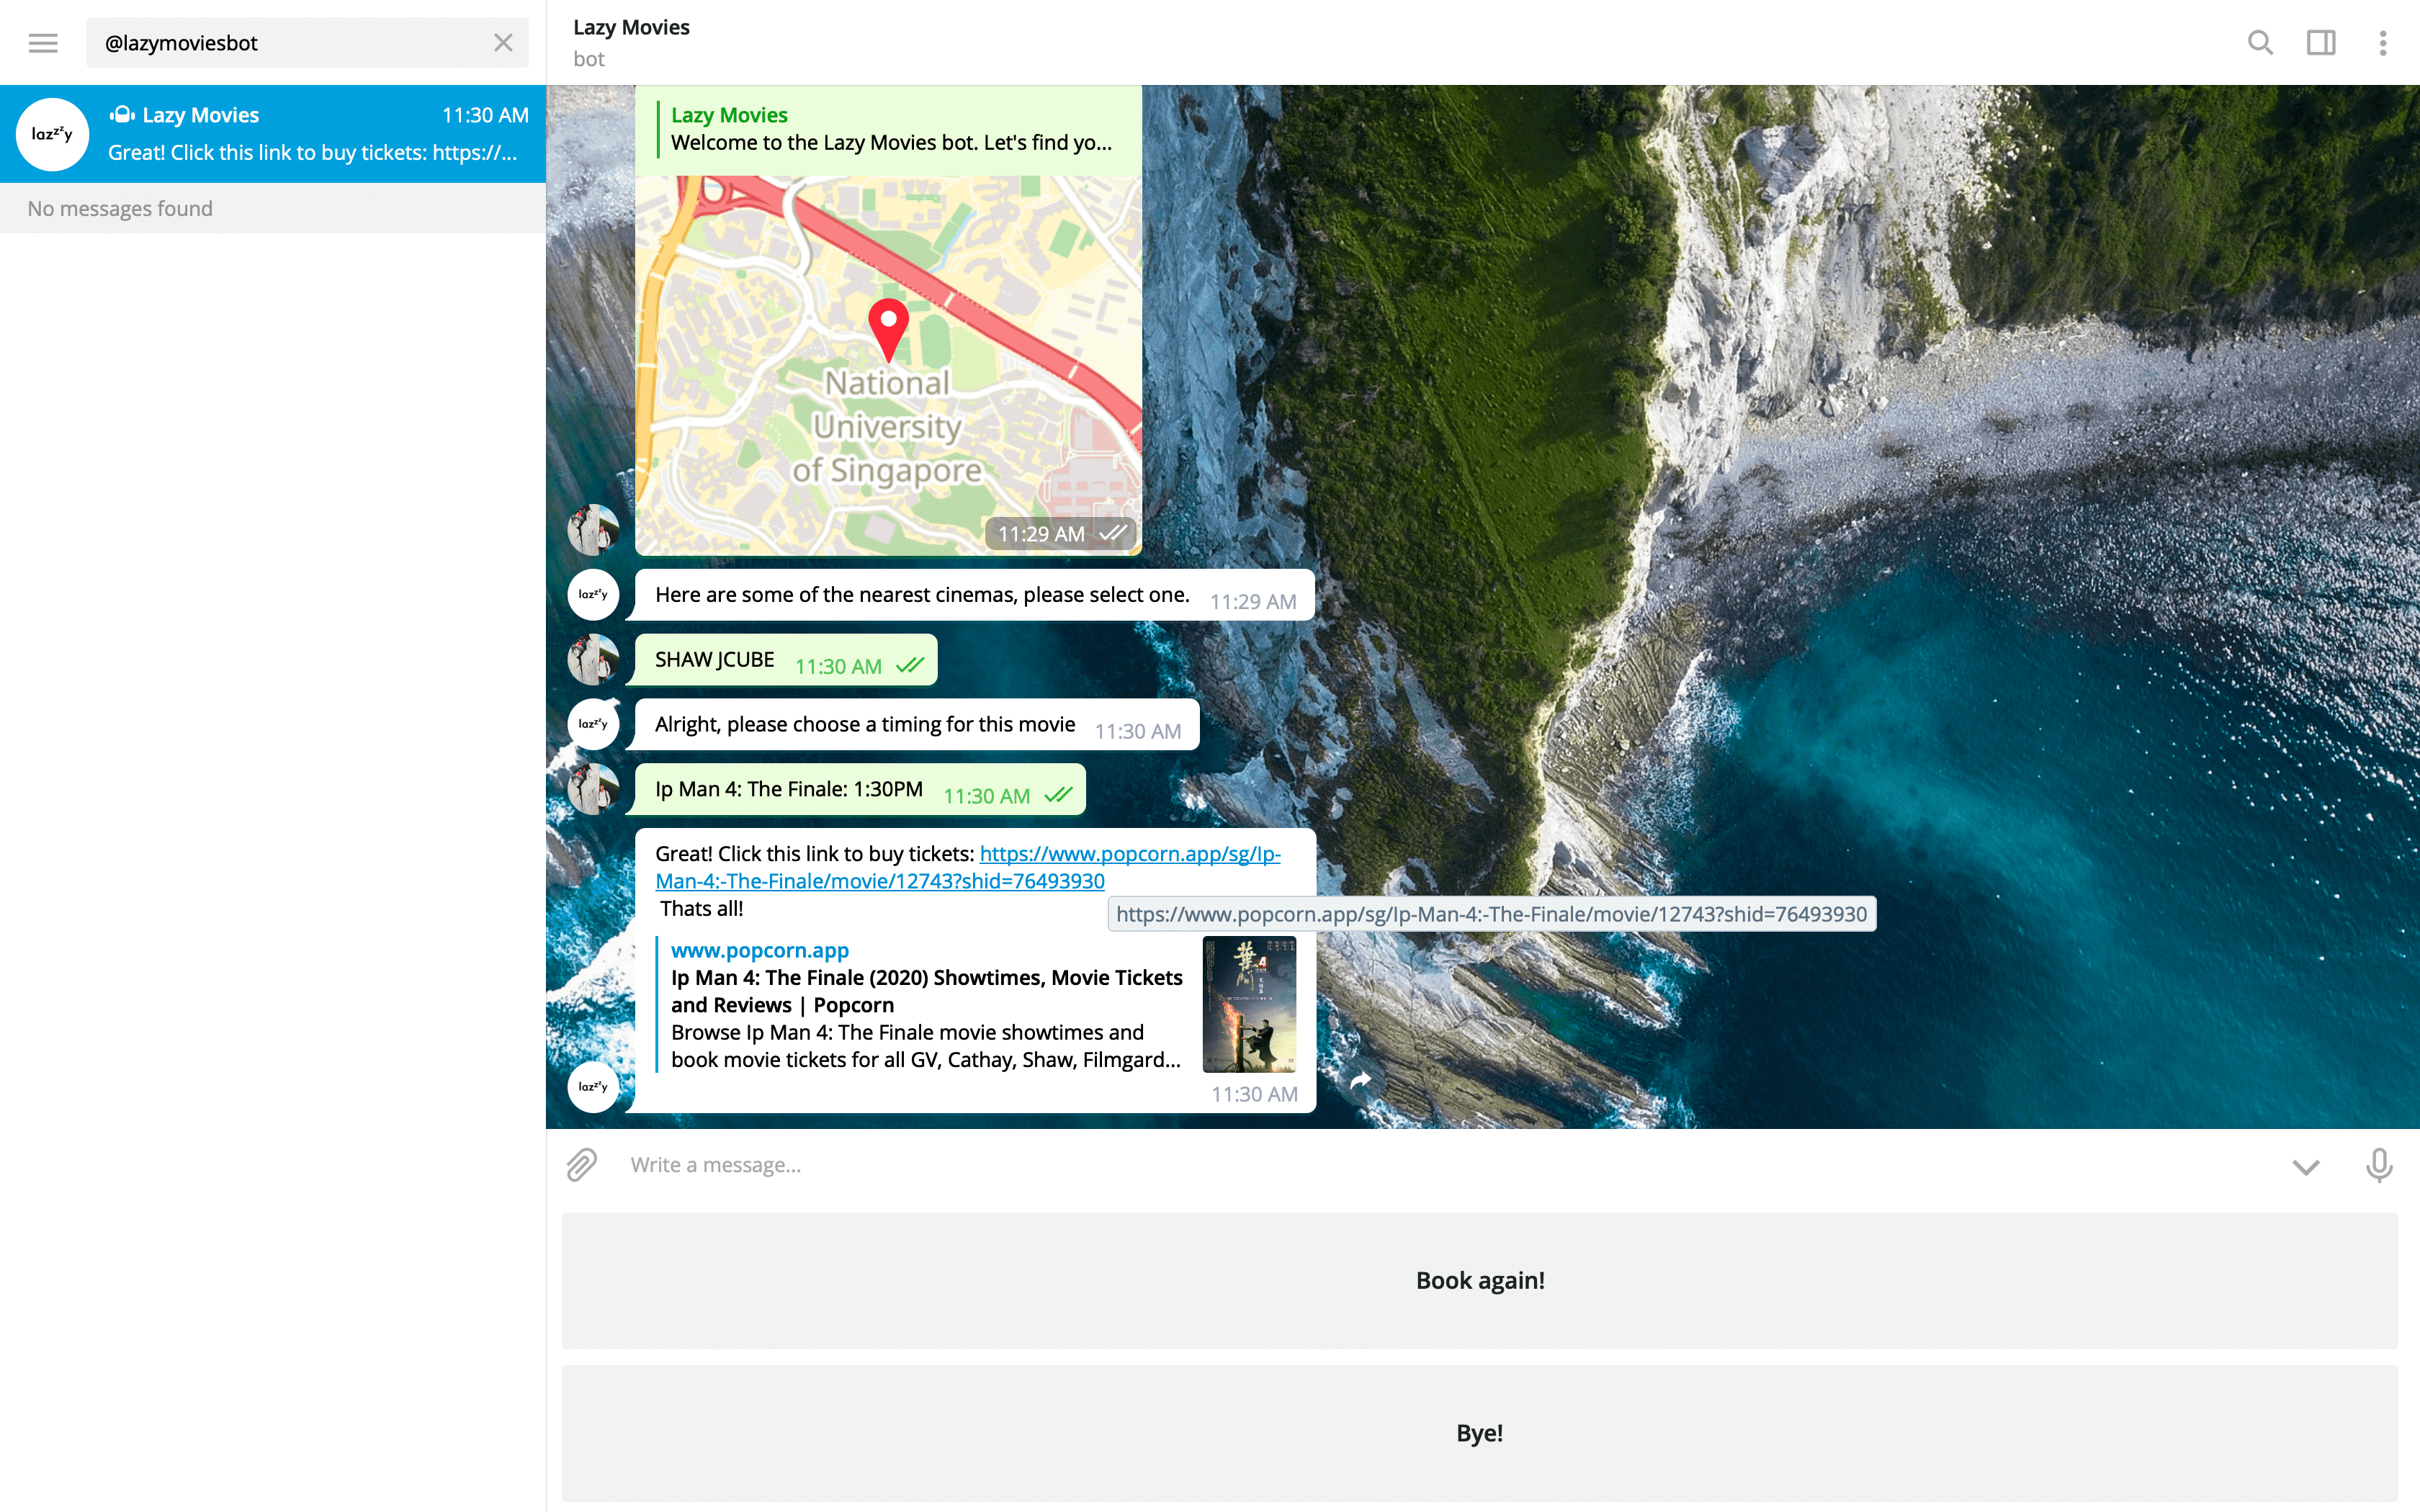Collapse bot keyboard with the chevron
Image resolution: width=2420 pixels, height=1512 pixels.
[2306, 1166]
